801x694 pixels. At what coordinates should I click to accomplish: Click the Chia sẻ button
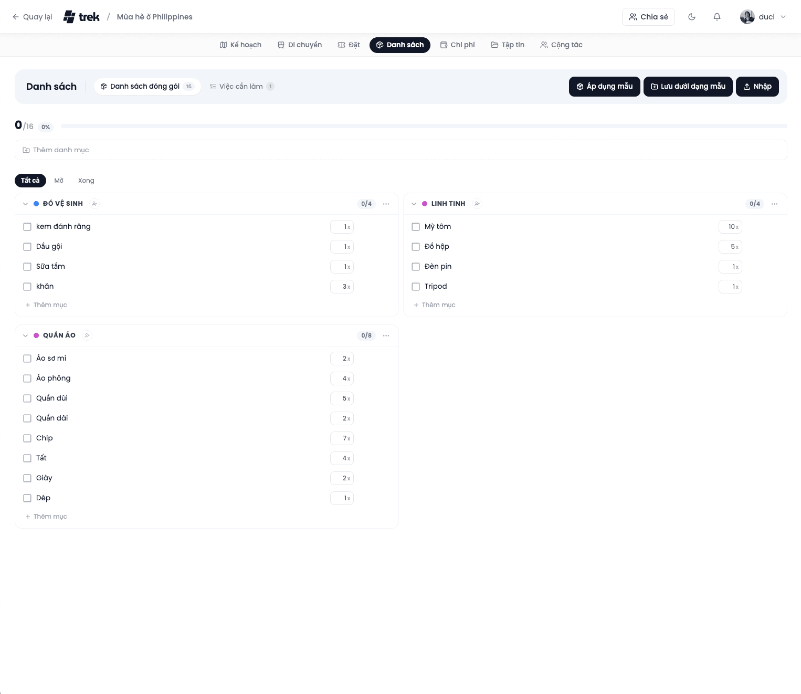[x=648, y=17]
